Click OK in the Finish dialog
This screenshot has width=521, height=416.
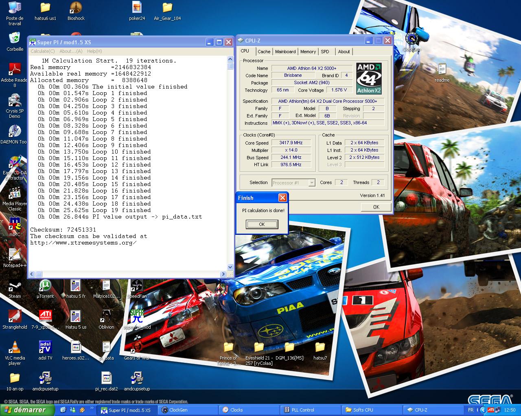(x=262, y=224)
